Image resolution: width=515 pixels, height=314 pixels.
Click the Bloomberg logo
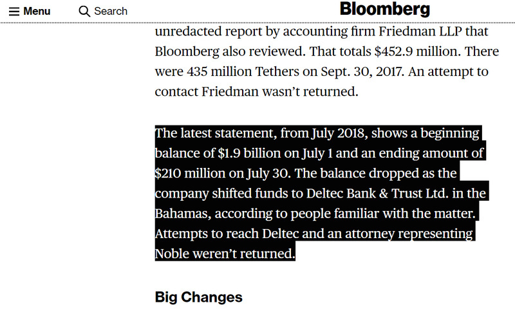(x=384, y=9)
